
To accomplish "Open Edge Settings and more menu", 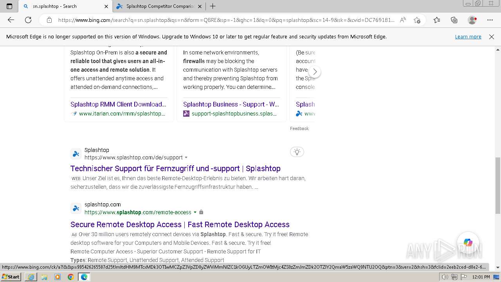I will point(490,20).
